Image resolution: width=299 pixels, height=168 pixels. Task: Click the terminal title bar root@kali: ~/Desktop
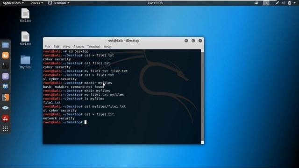pos(123,41)
